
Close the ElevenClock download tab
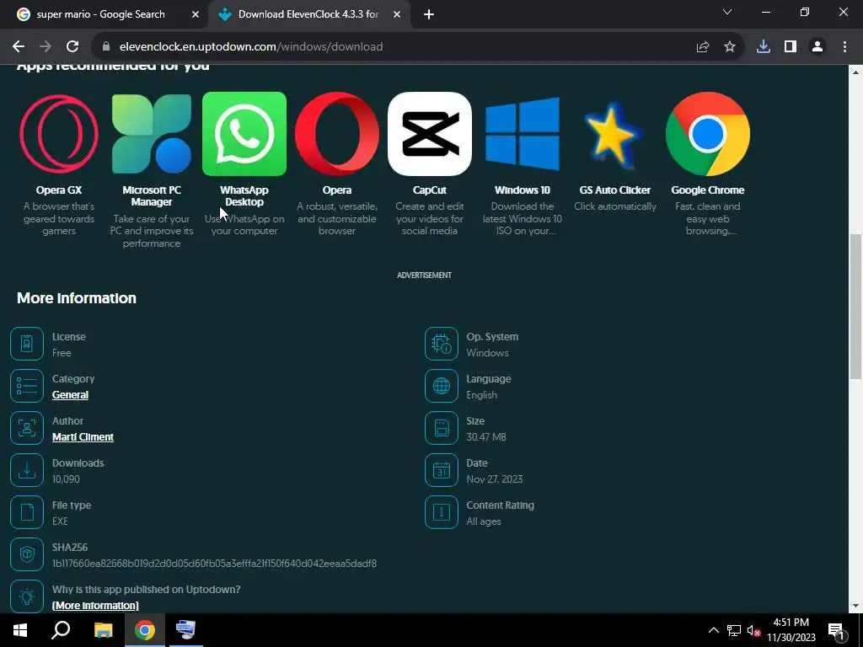click(x=397, y=15)
